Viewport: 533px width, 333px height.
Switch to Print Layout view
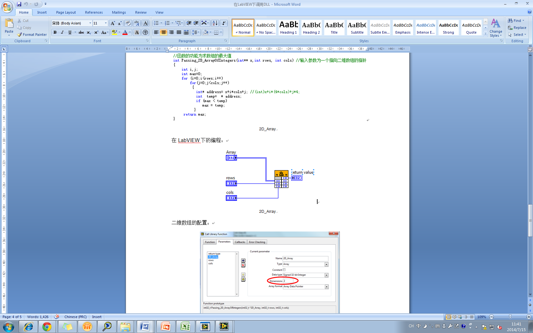(449, 317)
